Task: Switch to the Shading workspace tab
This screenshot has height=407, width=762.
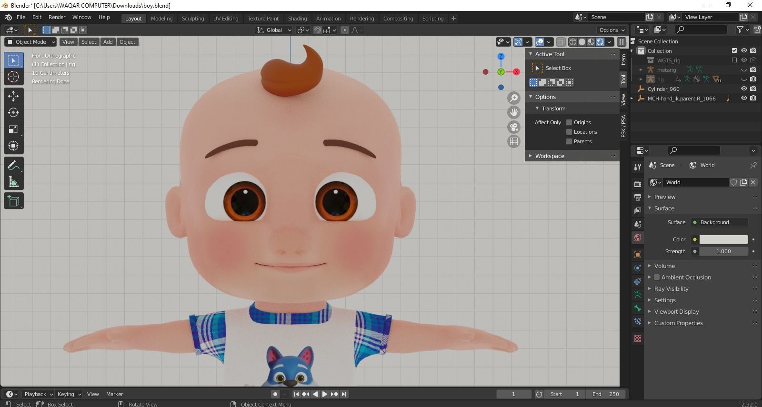Action: (x=297, y=19)
